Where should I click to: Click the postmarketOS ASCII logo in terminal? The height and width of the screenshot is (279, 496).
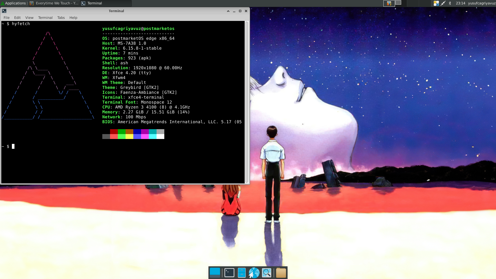point(48,75)
